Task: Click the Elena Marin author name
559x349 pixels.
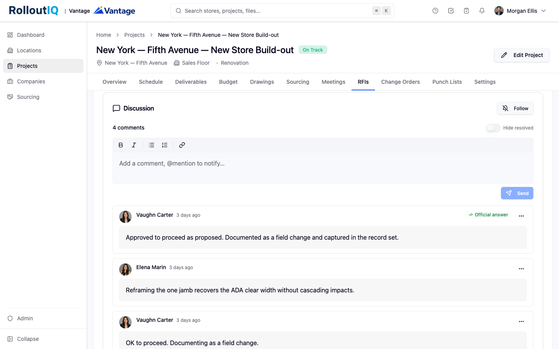Action: click(151, 267)
